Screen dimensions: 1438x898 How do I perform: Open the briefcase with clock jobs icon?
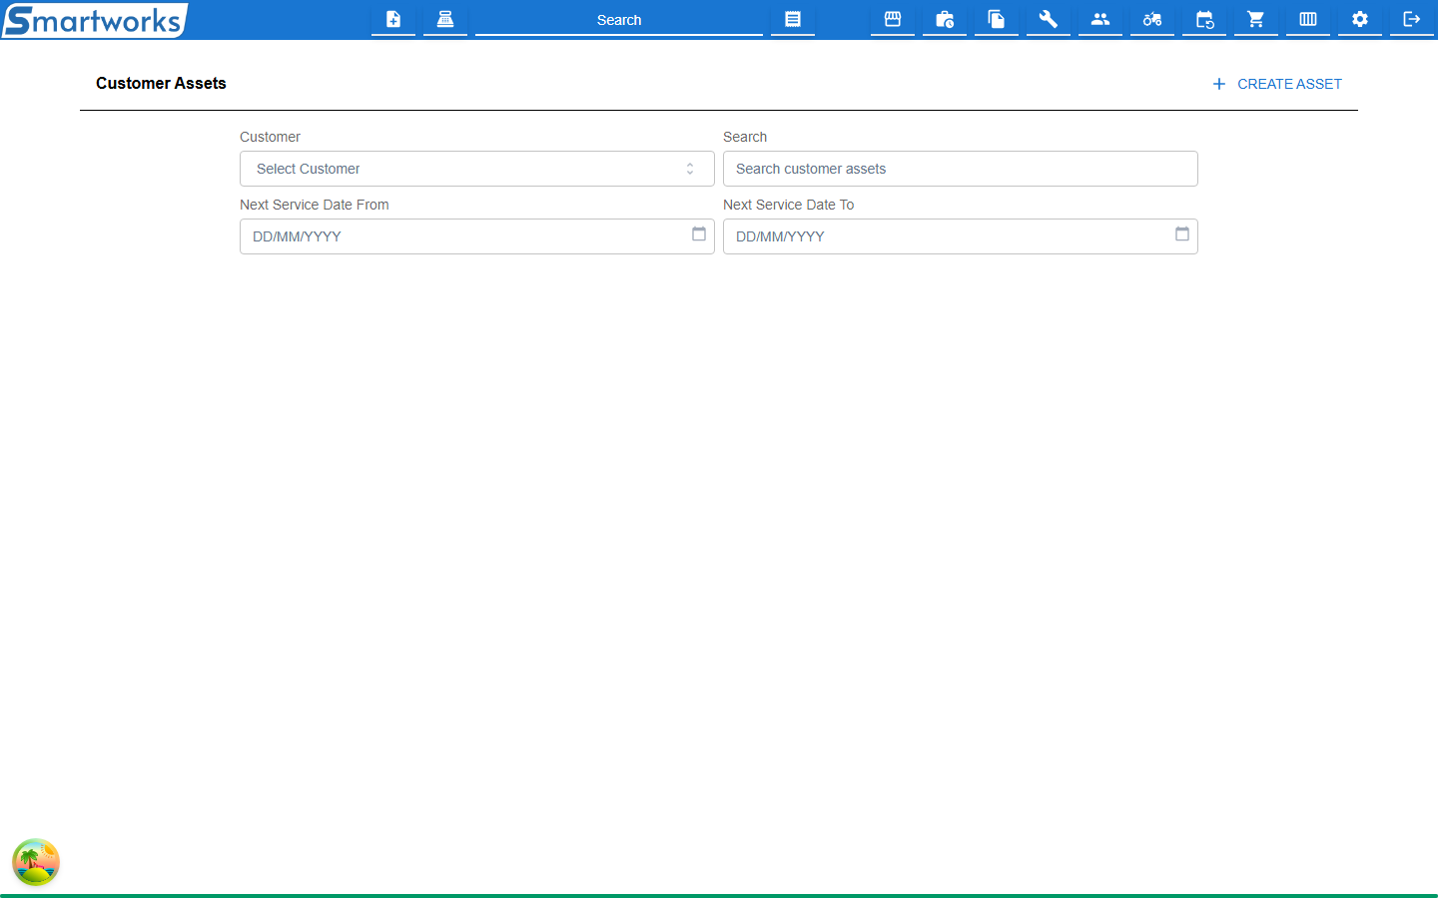point(945,19)
